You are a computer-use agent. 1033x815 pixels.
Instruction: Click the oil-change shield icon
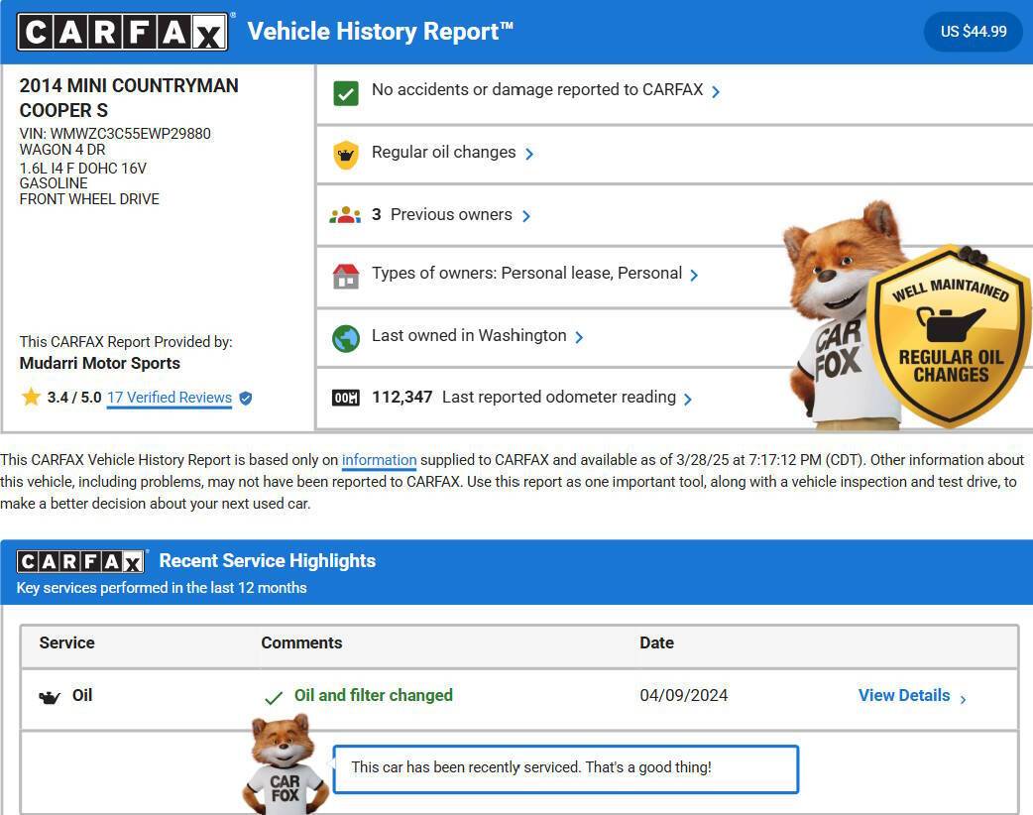[x=346, y=155]
